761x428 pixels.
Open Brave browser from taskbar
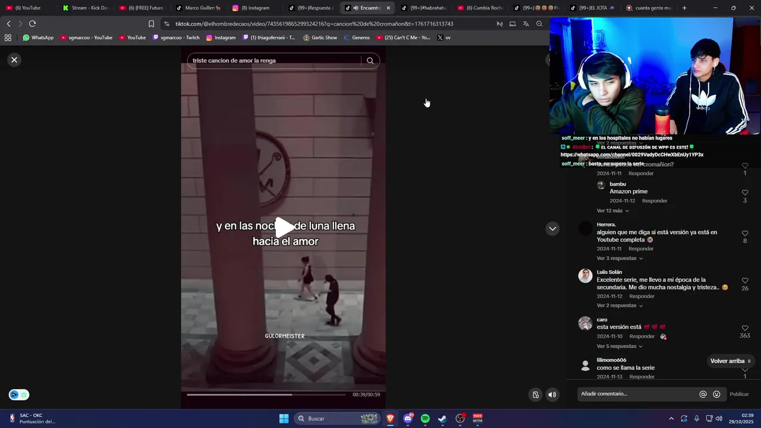pos(390,418)
